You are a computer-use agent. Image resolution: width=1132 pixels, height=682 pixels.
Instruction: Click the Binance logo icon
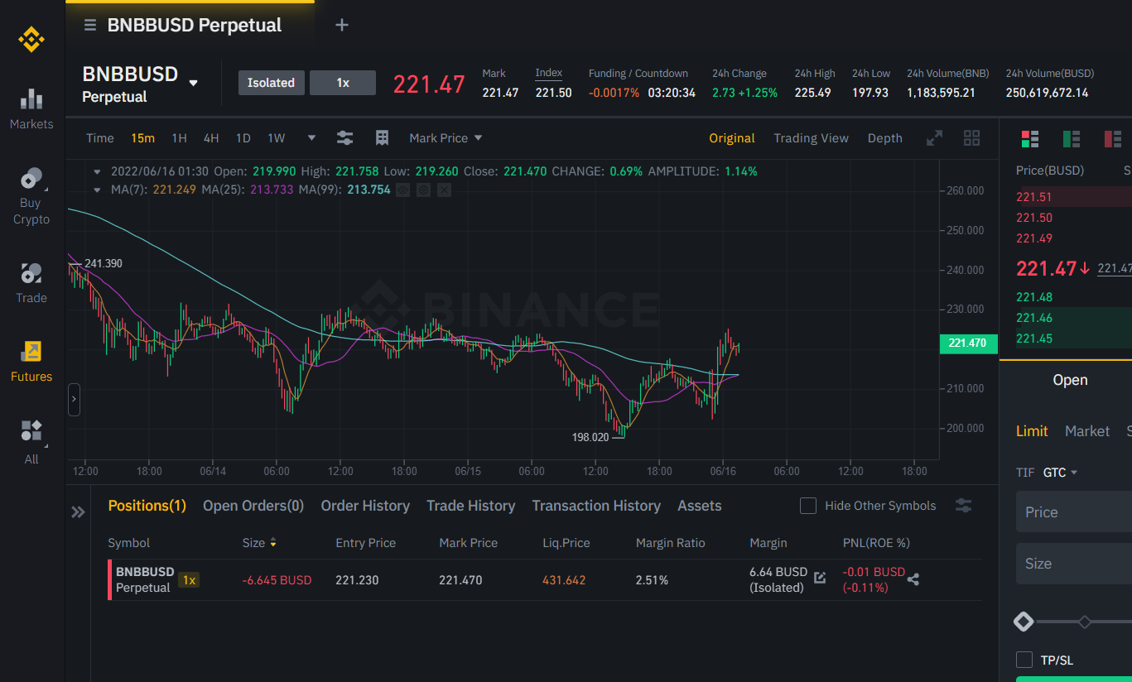click(x=31, y=39)
